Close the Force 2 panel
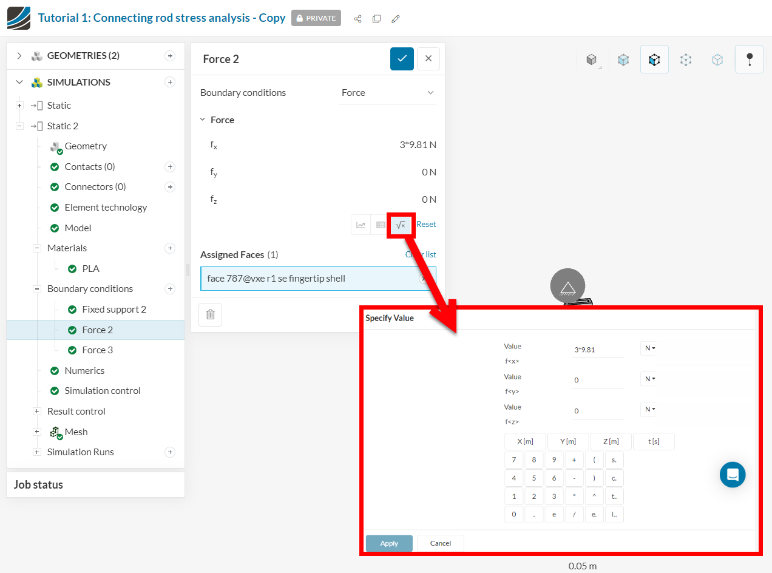The height and width of the screenshot is (573, 772). 428,59
